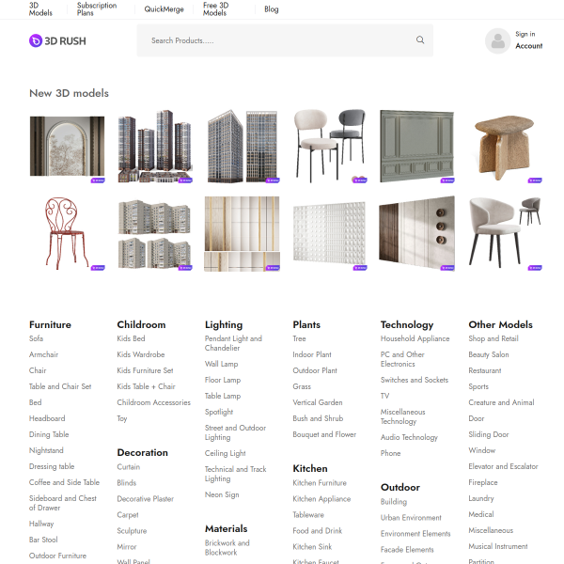Image resolution: width=564 pixels, height=564 pixels.
Task: Click the search magnifier icon
Action: 420,39
